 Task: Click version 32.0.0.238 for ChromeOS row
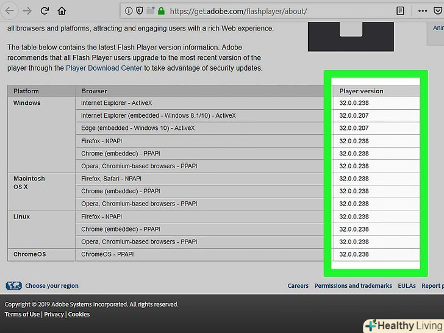[x=354, y=254]
